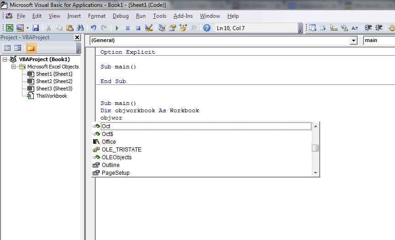This screenshot has width=395, height=240.
Task: Select Sheet1 (Sheet1) in project tree
Action: coord(54,74)
